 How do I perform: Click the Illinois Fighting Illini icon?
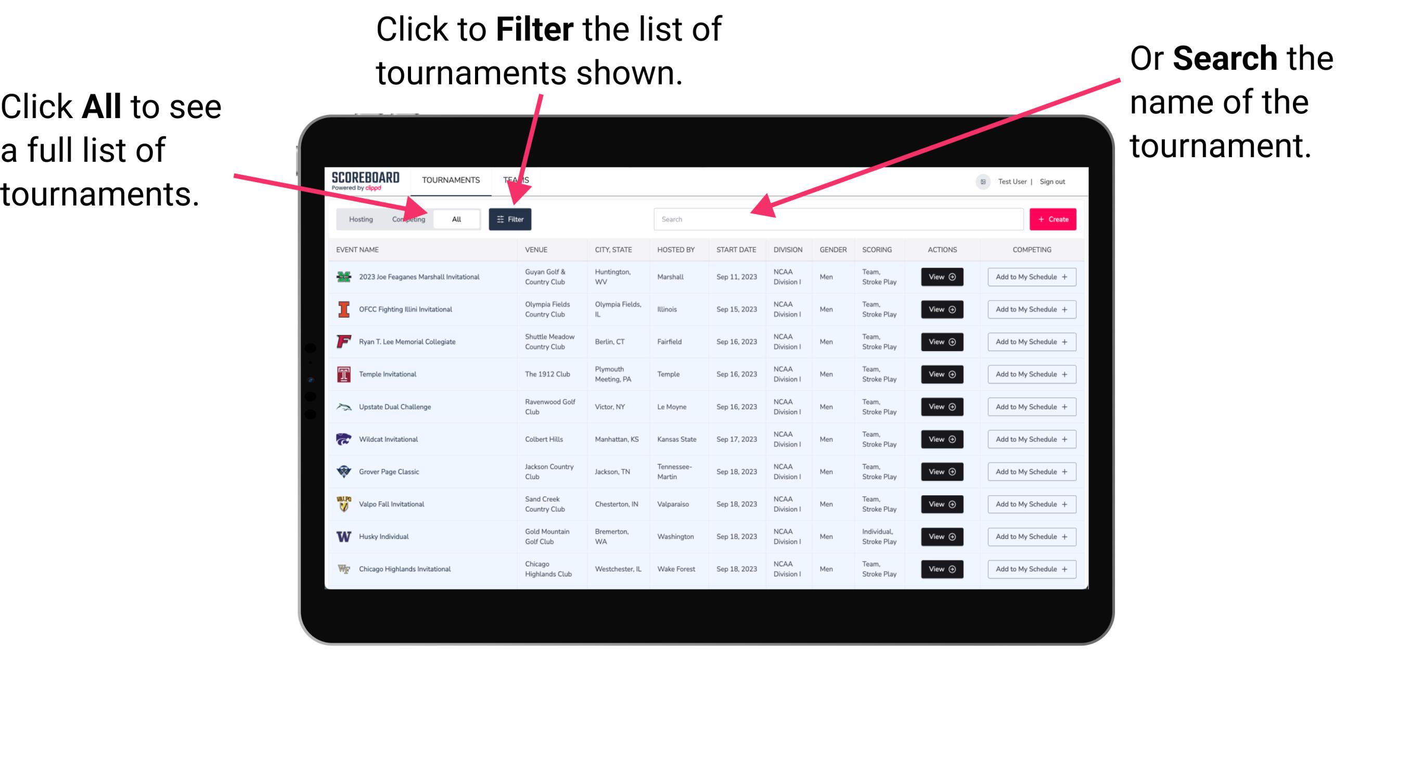[342, 308]
